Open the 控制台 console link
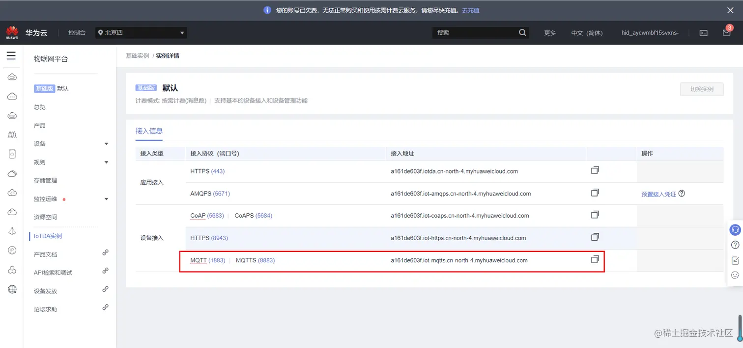Viewport: 743px width, 348px height. pyautogui.click(x=77, y=33)
